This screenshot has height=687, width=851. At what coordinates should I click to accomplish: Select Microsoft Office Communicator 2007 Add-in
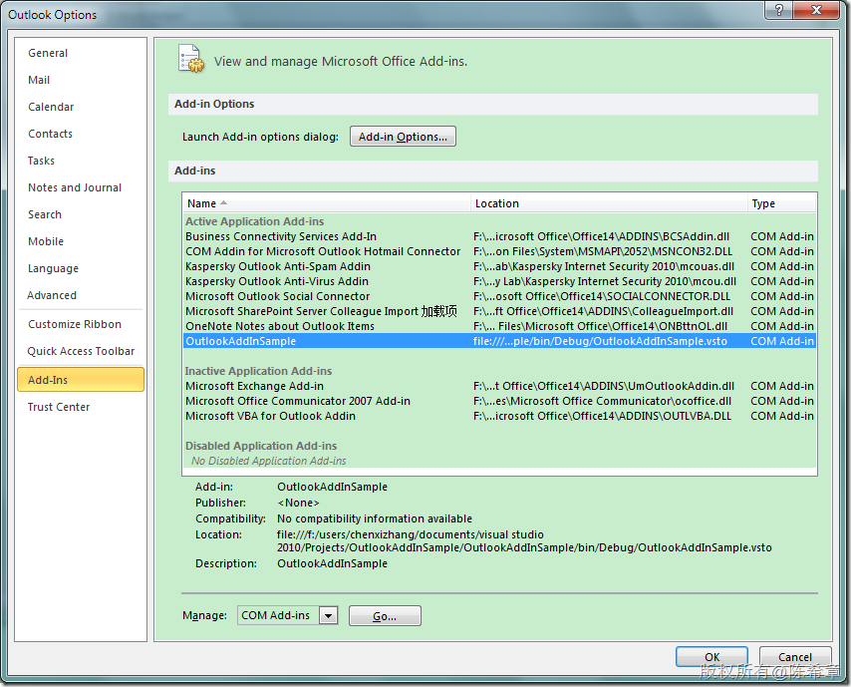499,401
